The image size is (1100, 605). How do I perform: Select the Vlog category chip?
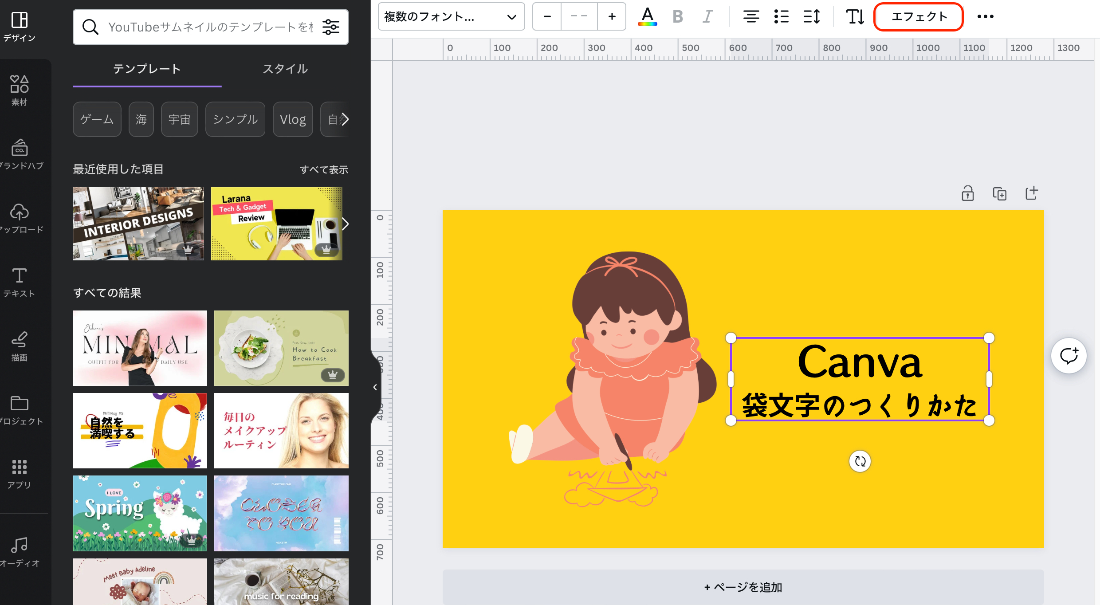pos(293,119)
